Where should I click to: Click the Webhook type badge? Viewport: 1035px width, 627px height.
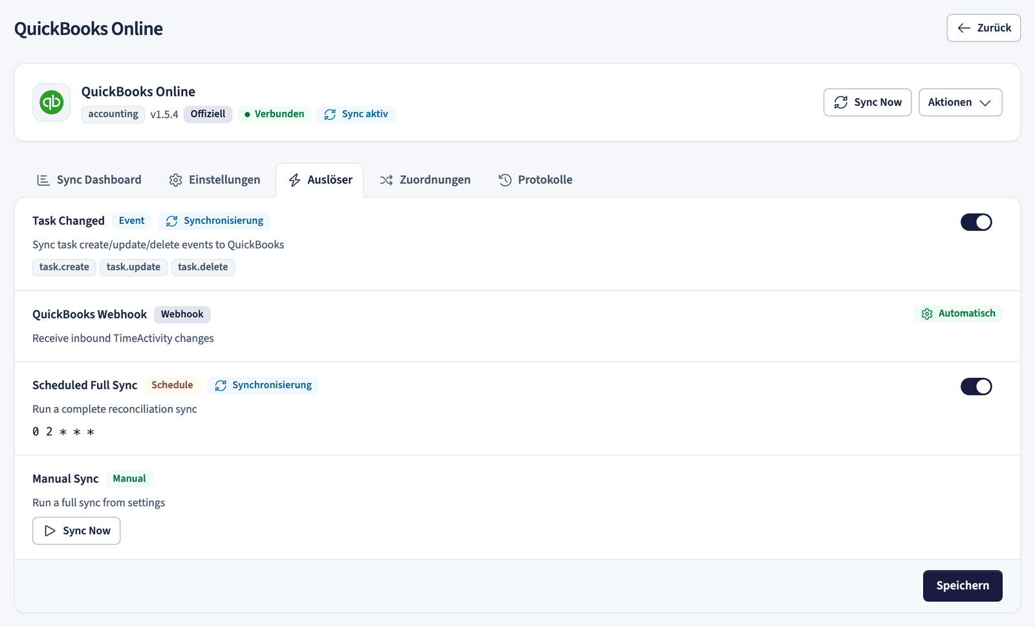point(182,314)
